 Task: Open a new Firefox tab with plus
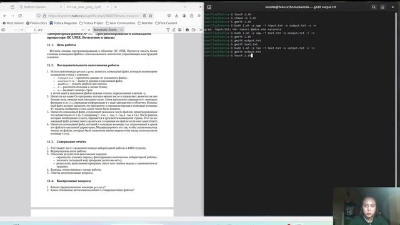tap(115, 7)
